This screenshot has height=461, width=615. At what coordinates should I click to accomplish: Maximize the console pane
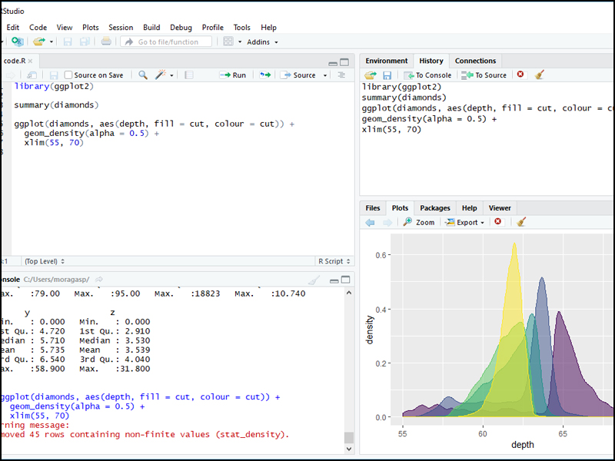click(345, 280)
